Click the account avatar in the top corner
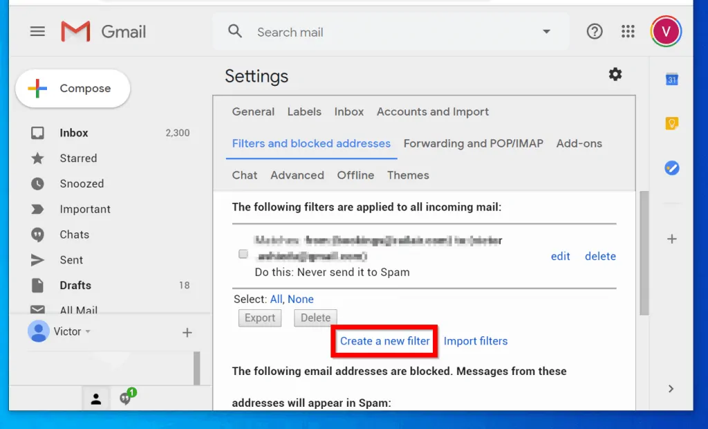The width and height of the screenshot is (708, 429). (664, 30)
